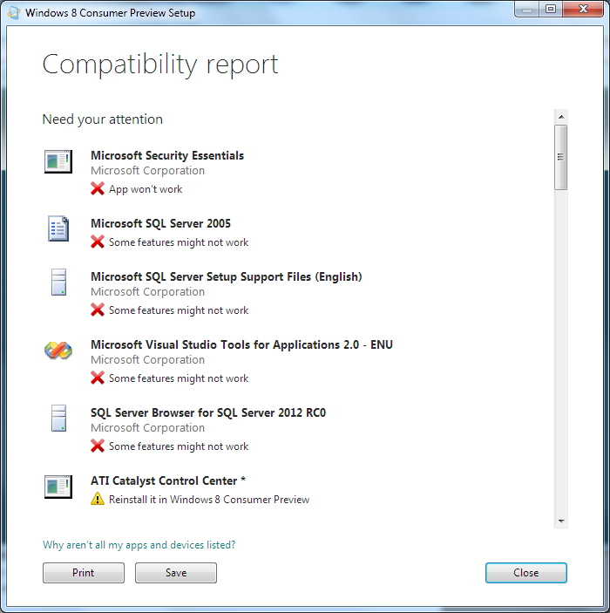The height and width of the screenshot is (613, 610).
Task: Click the Need your attention heading
Action: tap(102, 119)
